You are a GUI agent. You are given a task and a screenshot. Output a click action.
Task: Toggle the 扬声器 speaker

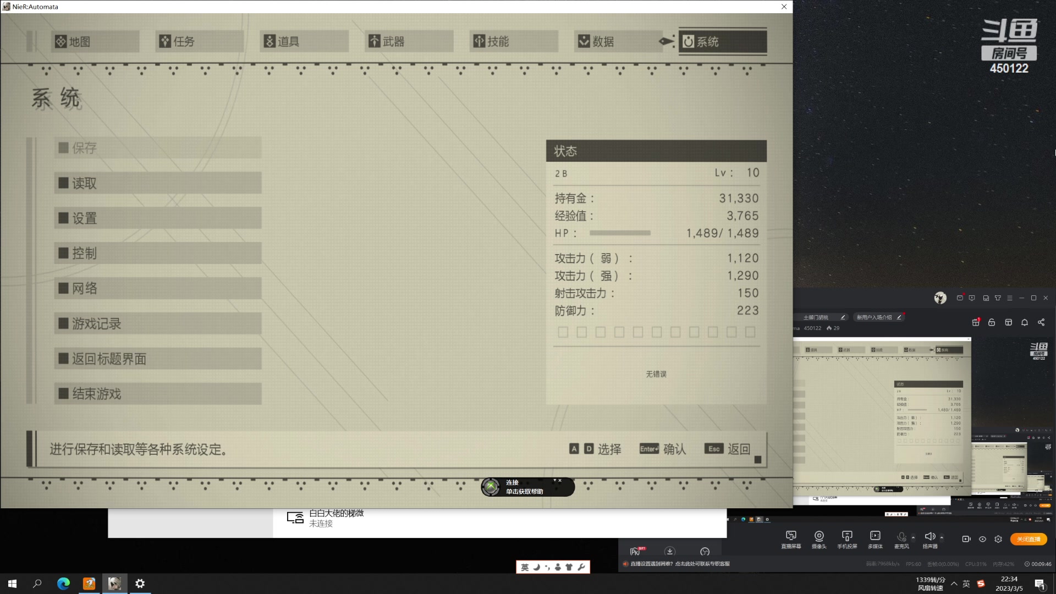(x=930, y=540)
